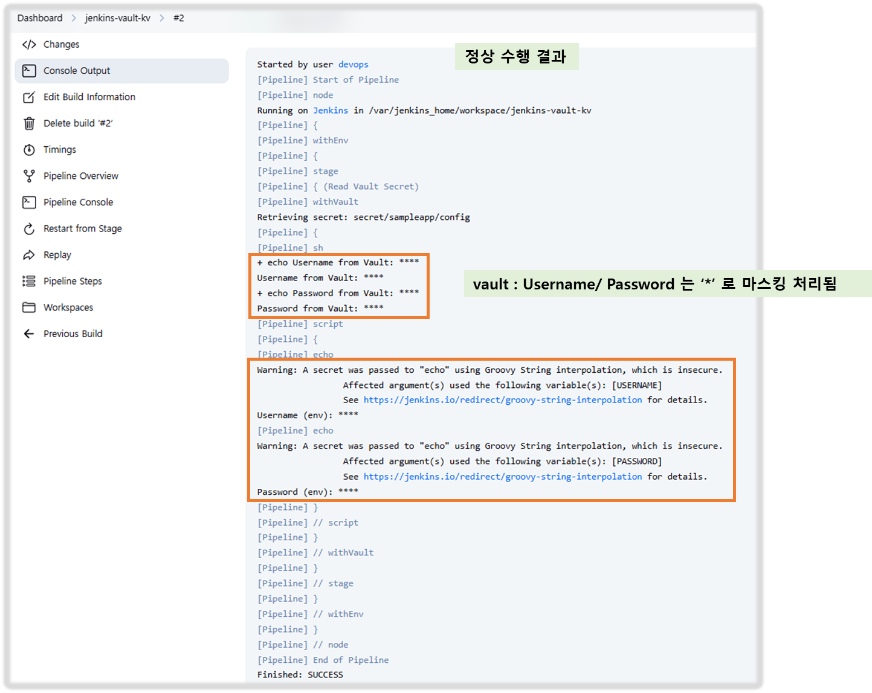Click 'Password (env): ****' output line
The image size is (872, 693).
point(308,492)
